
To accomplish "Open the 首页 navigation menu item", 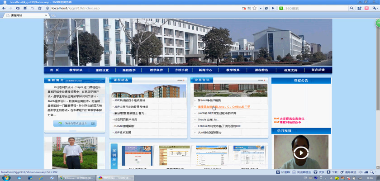I will point(54,70).
